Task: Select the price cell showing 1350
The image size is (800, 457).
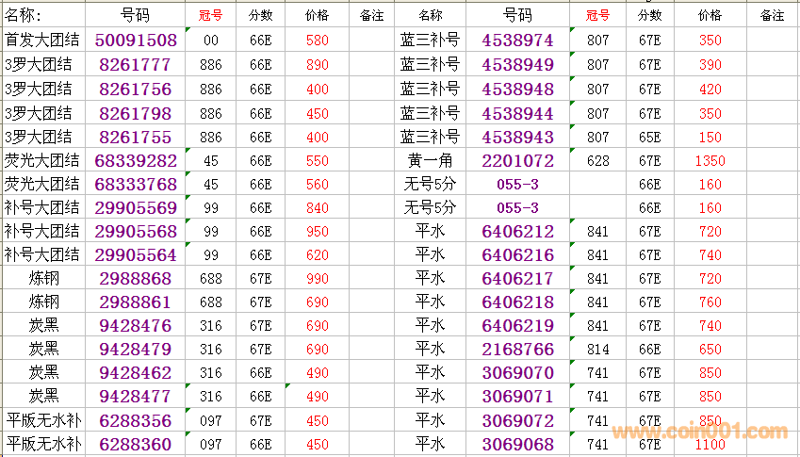Action: click(x=710, y=161)
